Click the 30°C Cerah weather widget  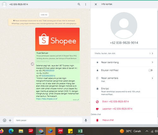pyautogui.click(x=131, y=131)
